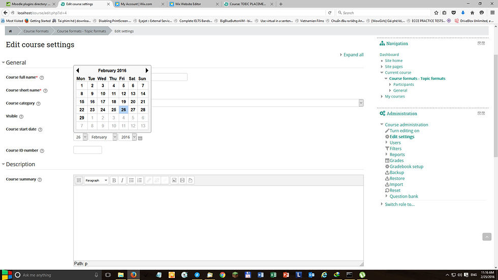498x280 pixels.
Task: Insert an ordered numbered list
Action: (139, 180)
